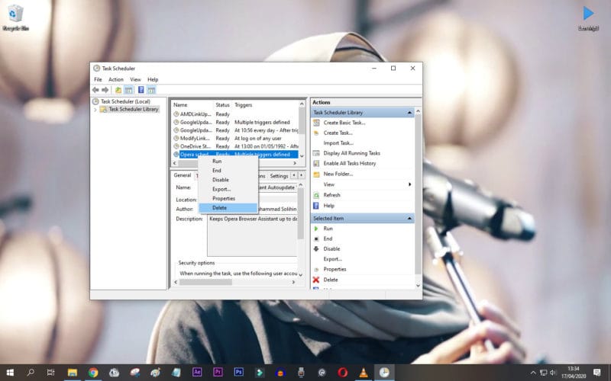Viewport: 611px width, 381px height.
Task: Open the Recycle Bin desktop icon
Action: pyautogui.click(x=15, y=18)
